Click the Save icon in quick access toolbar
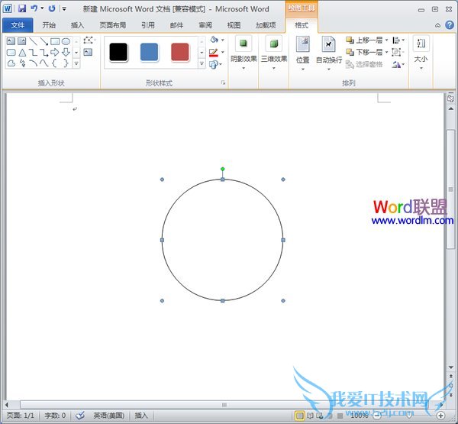The width and height of the screenshot is (458, 424). pos(21,8)
